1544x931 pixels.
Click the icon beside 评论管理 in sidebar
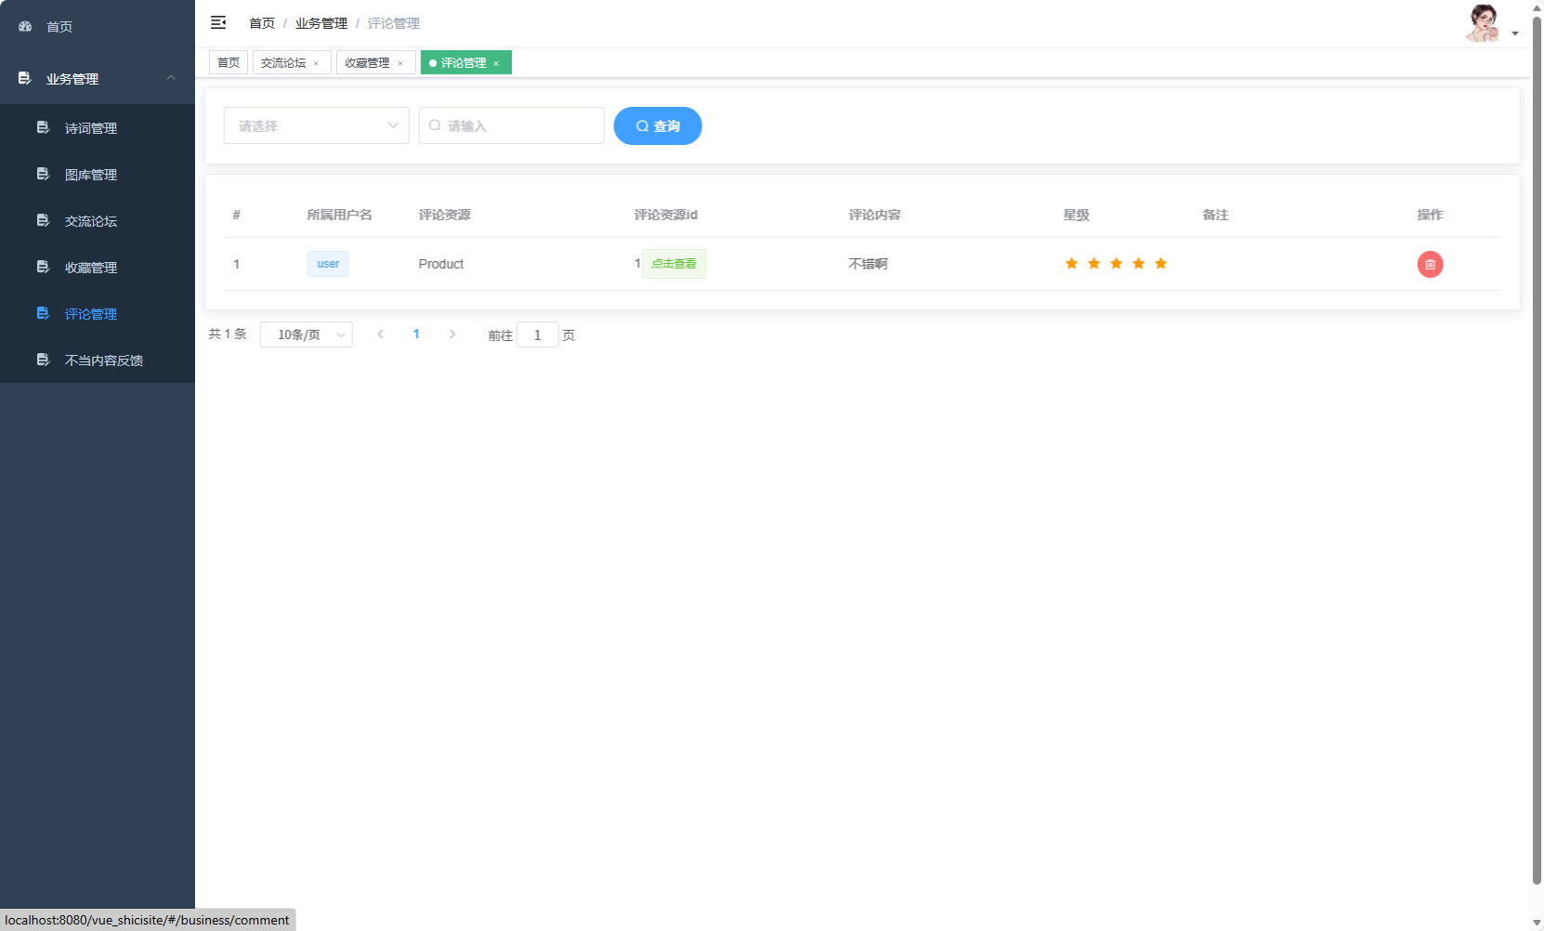point(43,313)
